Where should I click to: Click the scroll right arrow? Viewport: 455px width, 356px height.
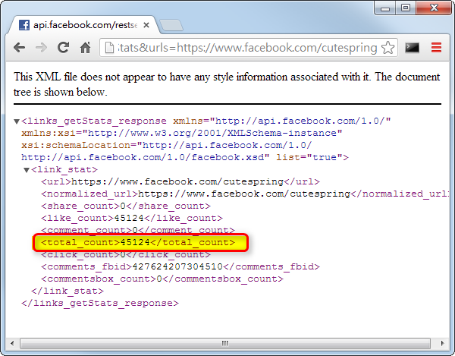coord(443,343)
